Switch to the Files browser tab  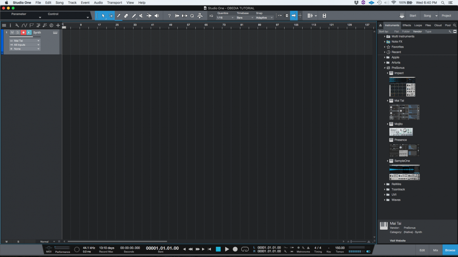pyautogui.click(x=428, y=25)
